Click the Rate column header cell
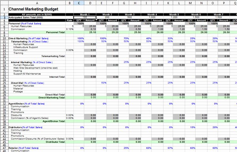Image resolution: width=237 pixels, height=152 pixels. (70, 20)
